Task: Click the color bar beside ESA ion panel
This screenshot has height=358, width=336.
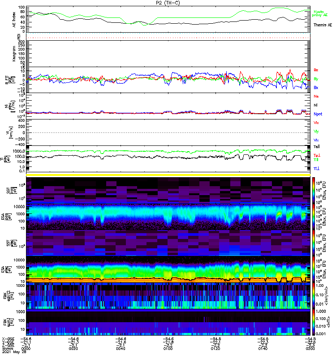Action: click(314, 217)
